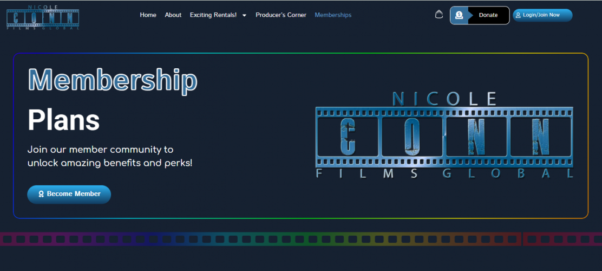The image size is (602, 271).
Task: Click Login/Join Now button
Action: [542, 15]
